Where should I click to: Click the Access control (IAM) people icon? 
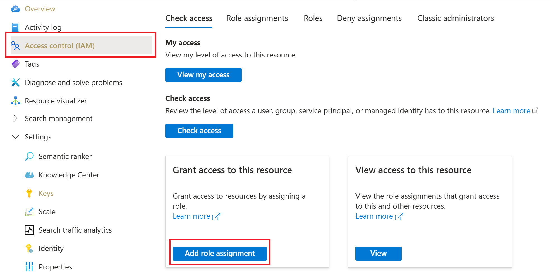click(16, 45)
